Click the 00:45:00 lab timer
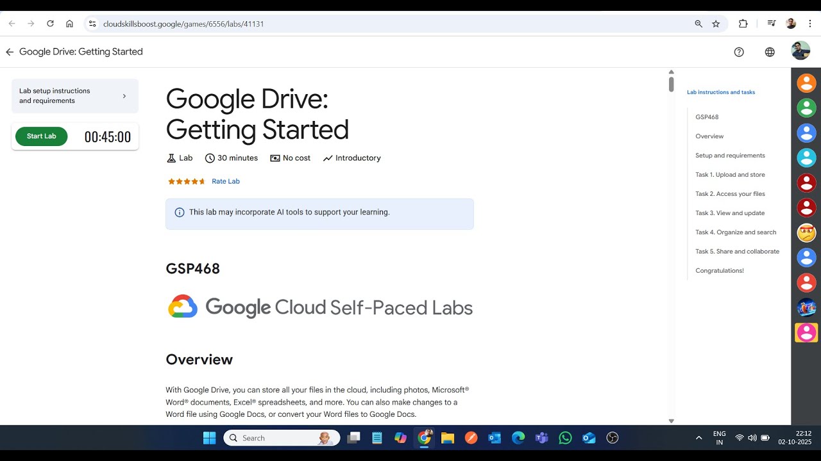821x461 pixels. (x=108, y=137)
